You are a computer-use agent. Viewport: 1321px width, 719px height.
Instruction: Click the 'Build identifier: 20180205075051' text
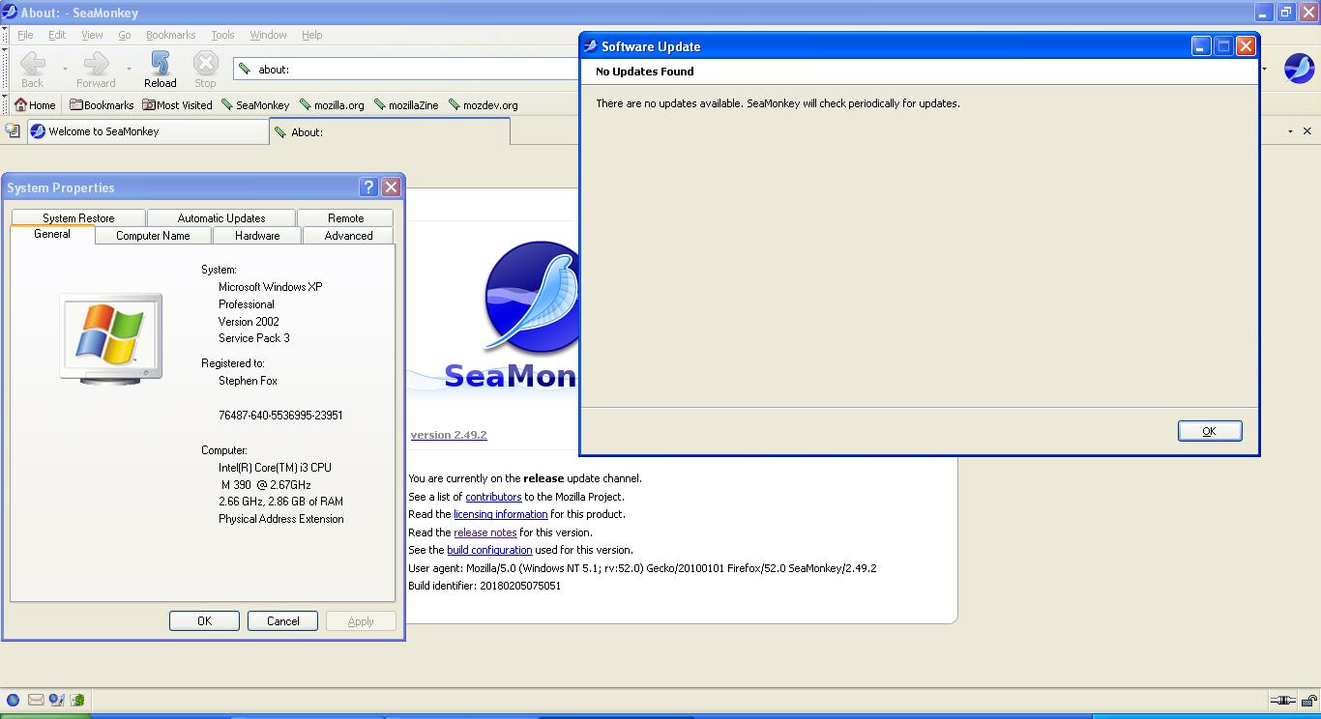pyautogui.click(x=484, y=586)
